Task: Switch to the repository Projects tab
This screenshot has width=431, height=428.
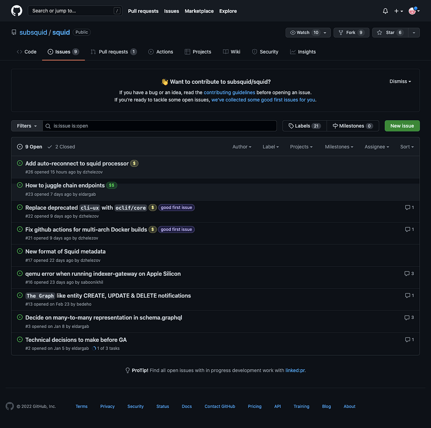Action: pos(198,52)
